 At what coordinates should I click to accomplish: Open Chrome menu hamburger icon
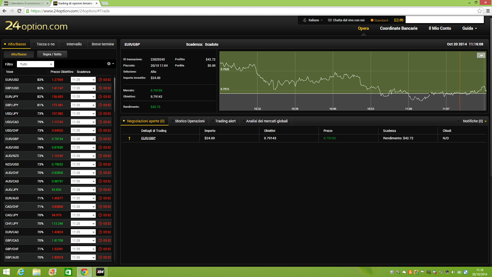tap(488, 11)
